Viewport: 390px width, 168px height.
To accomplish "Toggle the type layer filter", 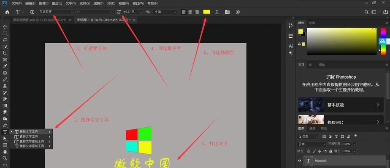I will [336, 136].
